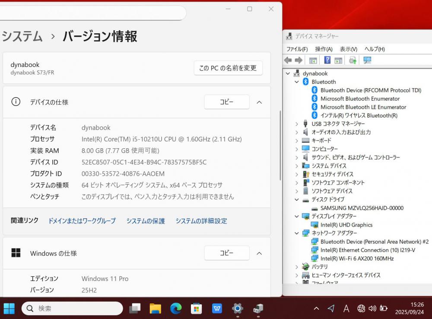
Task: Select the Intel UHD Graphics device icon
Action: pyautogui.click(x=315, y=225)
